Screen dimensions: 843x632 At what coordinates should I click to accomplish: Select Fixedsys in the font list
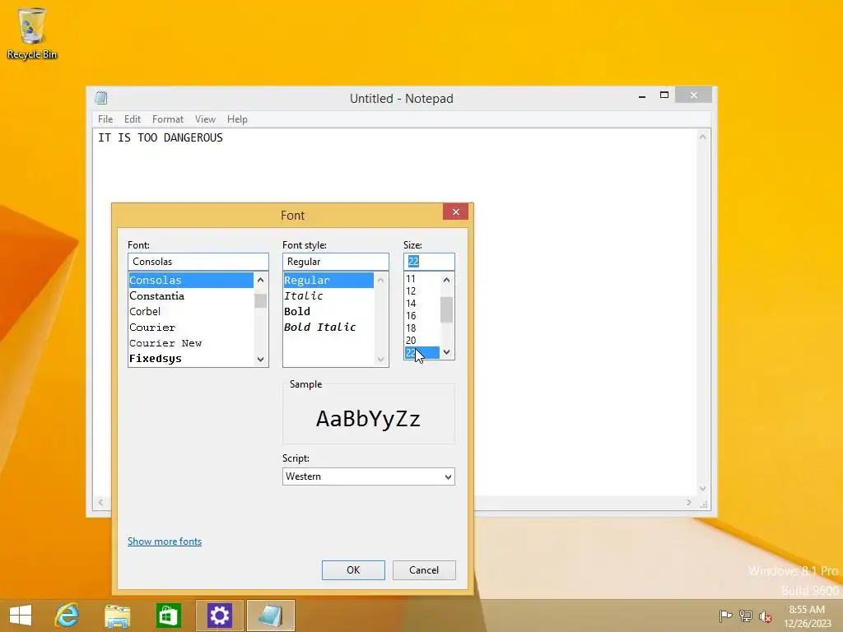191,359
